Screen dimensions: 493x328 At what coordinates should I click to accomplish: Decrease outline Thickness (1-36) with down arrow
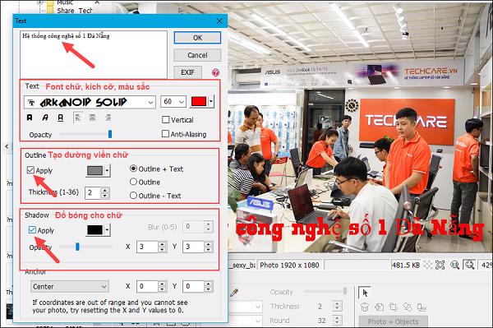point(105,196)
